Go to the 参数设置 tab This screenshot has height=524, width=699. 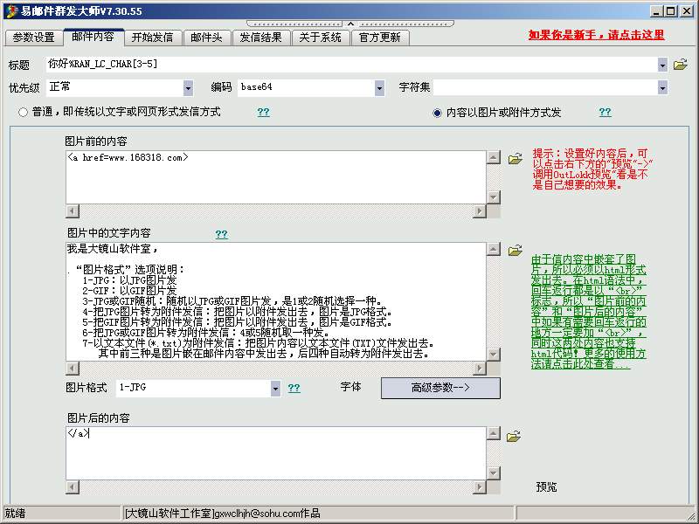point(33,38)
